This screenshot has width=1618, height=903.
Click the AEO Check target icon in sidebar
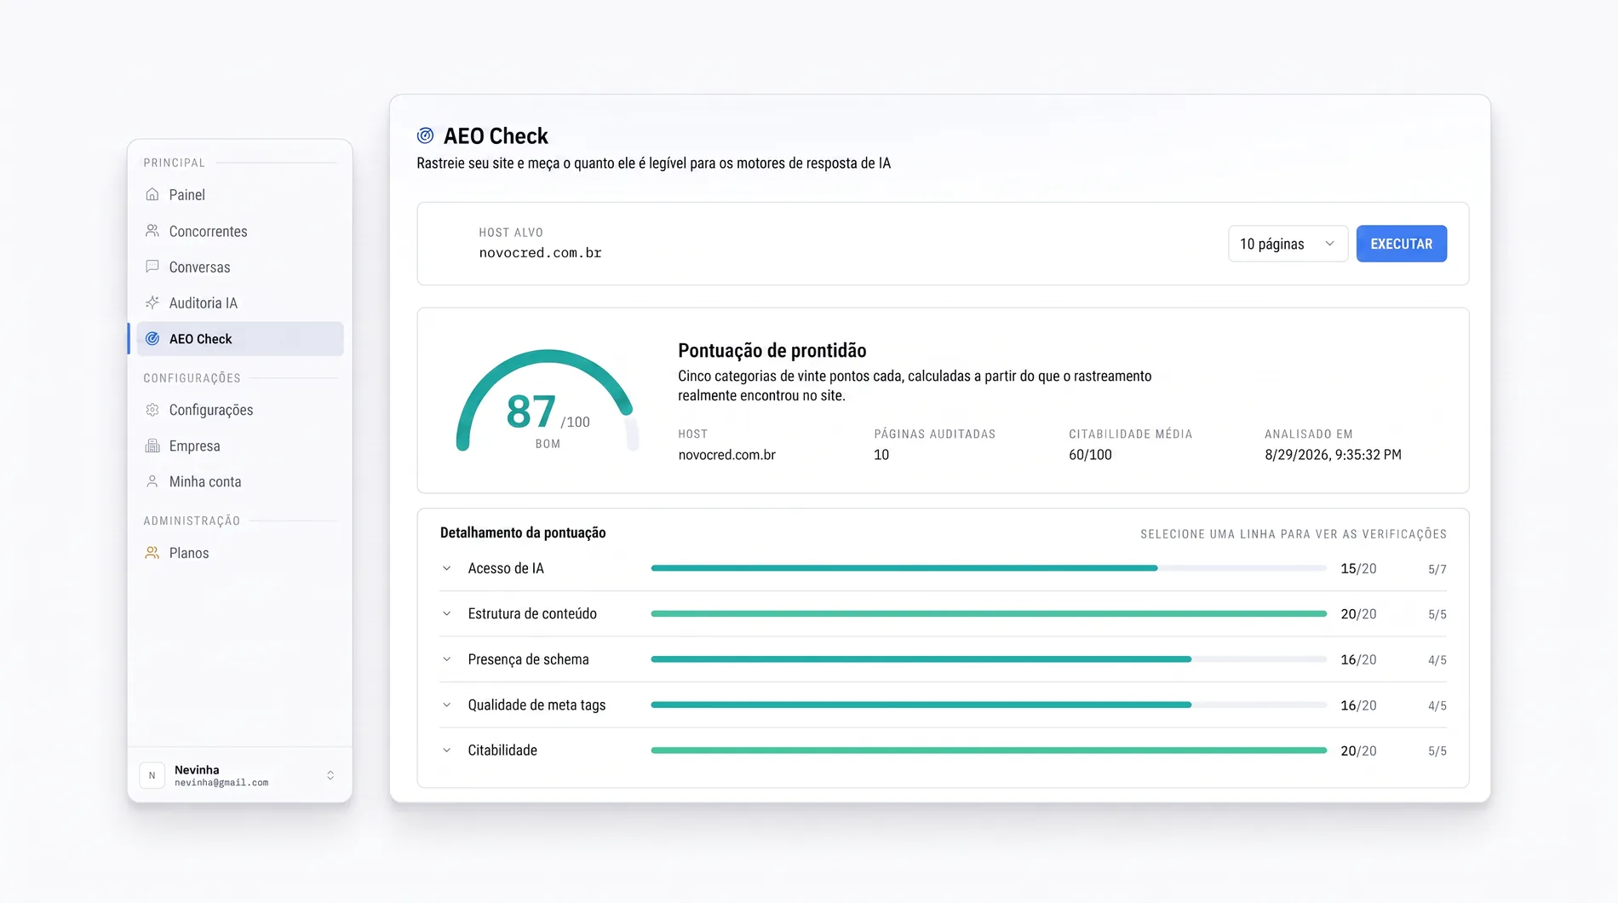tap(152, 338)
